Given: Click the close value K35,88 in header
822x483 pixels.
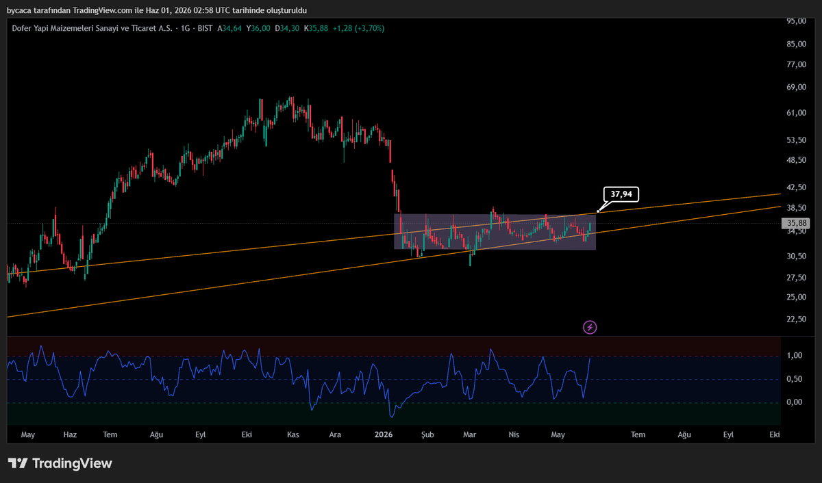Looking at the screenshot, I should coord(317,28).
